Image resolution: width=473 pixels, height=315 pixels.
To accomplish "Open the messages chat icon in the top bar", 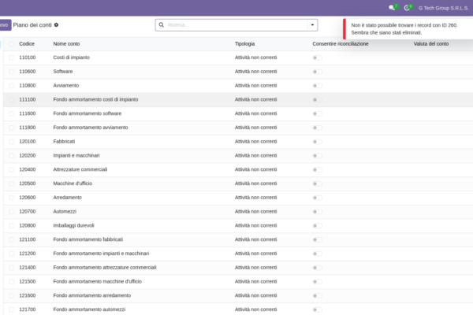I will pos(392,8).
